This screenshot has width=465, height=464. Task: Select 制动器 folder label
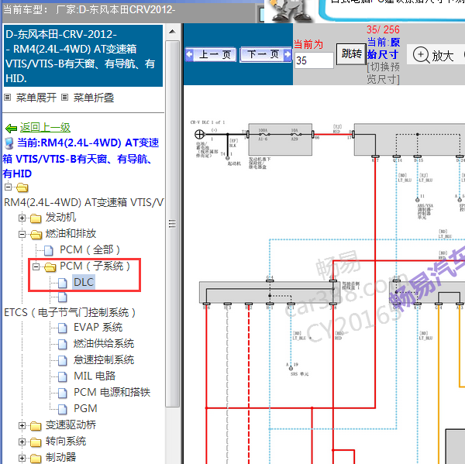coord(60,457)
